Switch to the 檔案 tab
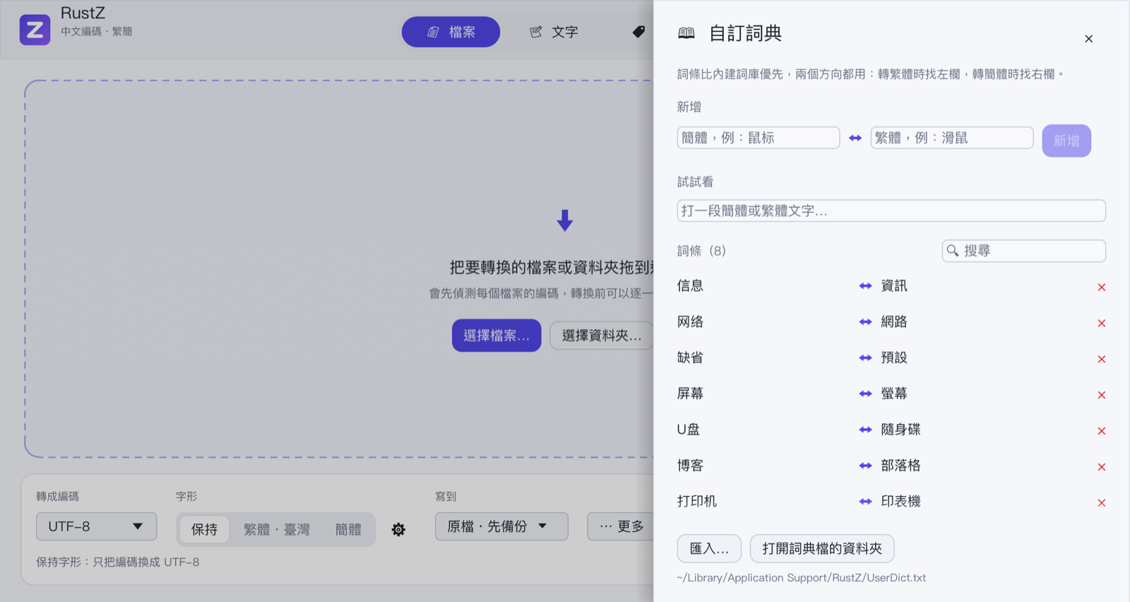The image size is (1130, 602). (451, 32)
